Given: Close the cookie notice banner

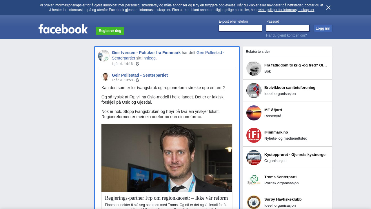Looking at the screenshot, I should [328, 8].
